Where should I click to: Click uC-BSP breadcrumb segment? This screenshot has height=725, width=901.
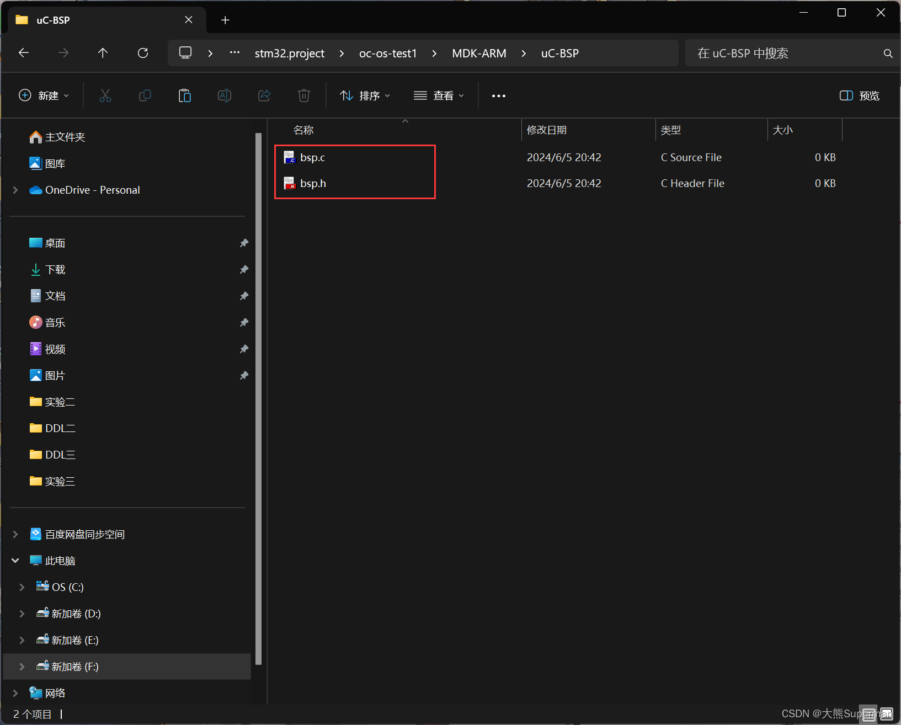pyautogui.click(x=560, y=54)
